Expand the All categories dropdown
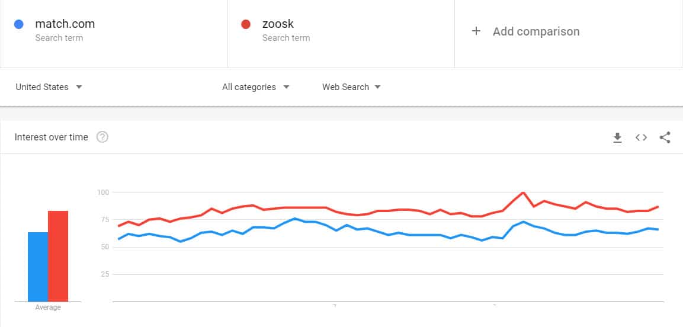Screen dimensions: 683x327 point(256,87)
